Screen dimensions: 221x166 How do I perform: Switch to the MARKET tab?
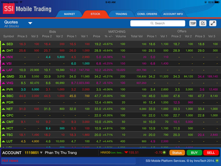(x=69, y=14)
